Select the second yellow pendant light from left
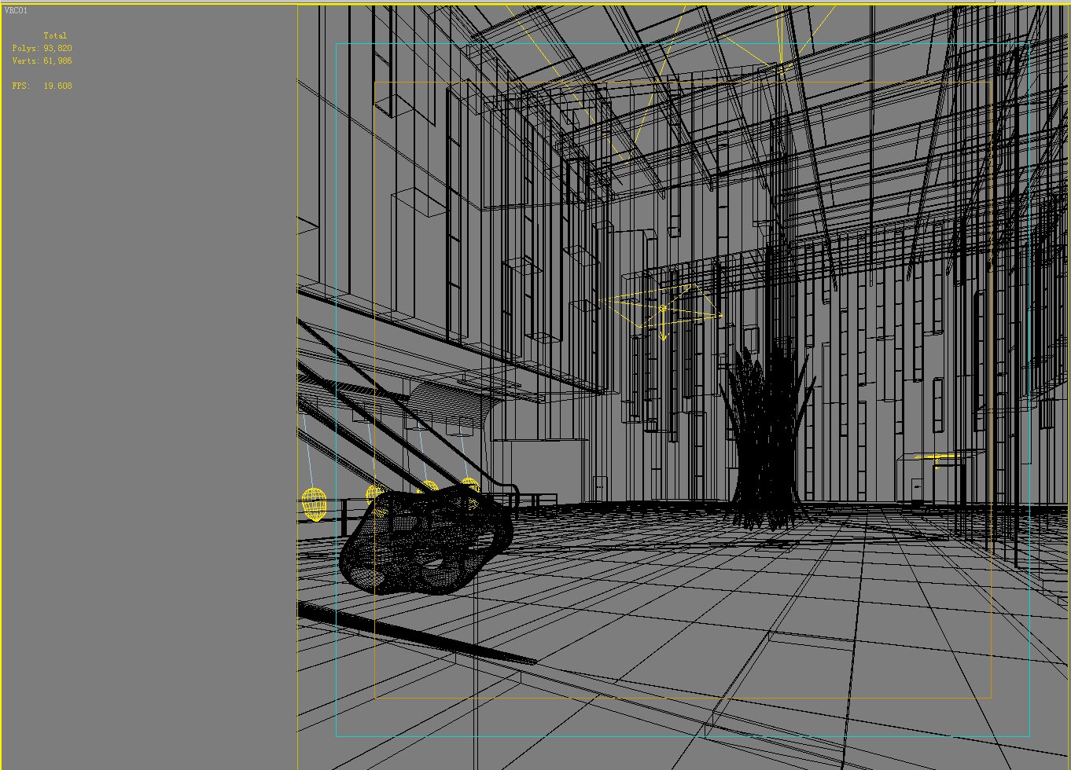Viewport: 1071px width, 770px height. coord(374,493)
